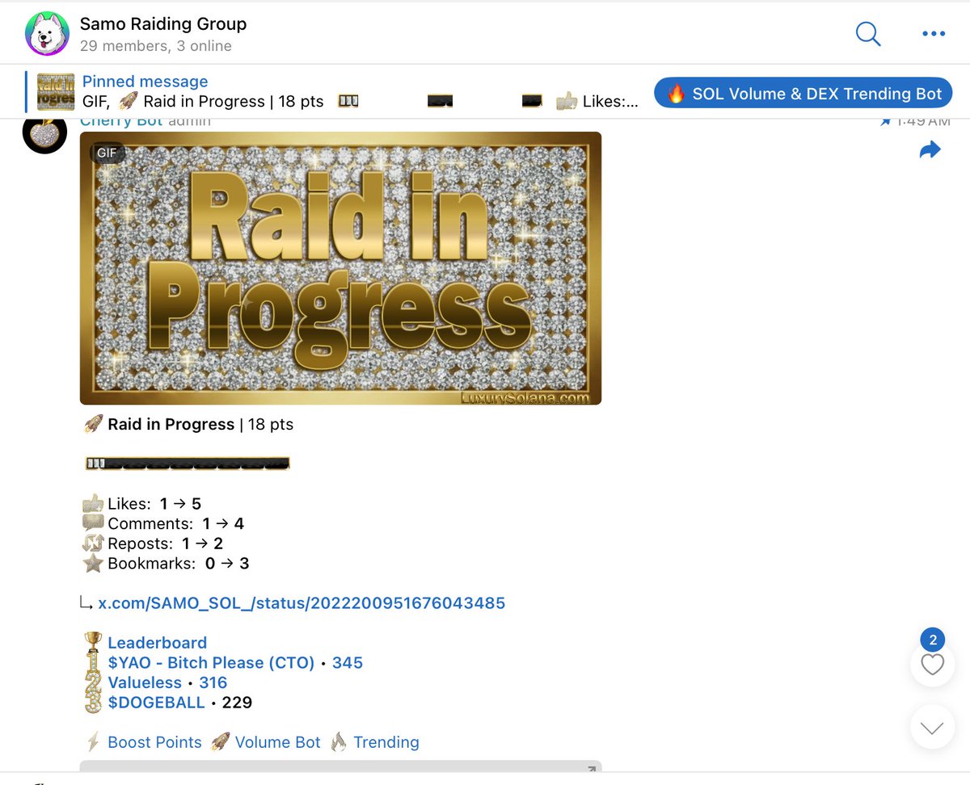Image resolution: width=970 pixels, height=785 pixels.
Task: Forward the message with share arrow
Action: 930,150
